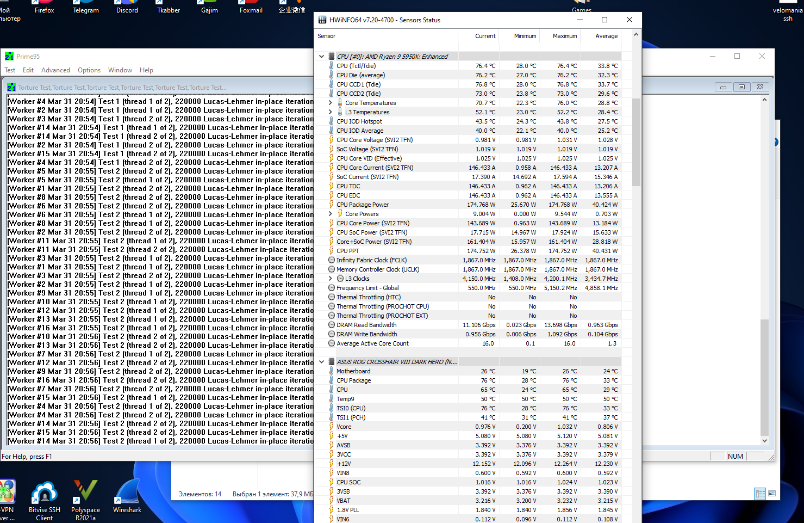Image resolution: width=804 pixels, height=523 pixels.
Task: Click the icon beside Thermal Throttling (HTC)
Action: point(332,297)
